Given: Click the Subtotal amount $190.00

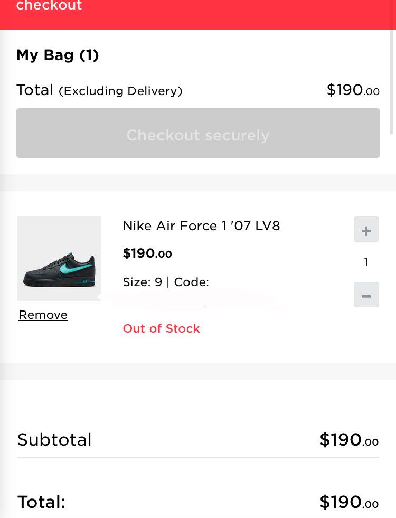Looking at the screenshot, I should click(x=349, y=440).
